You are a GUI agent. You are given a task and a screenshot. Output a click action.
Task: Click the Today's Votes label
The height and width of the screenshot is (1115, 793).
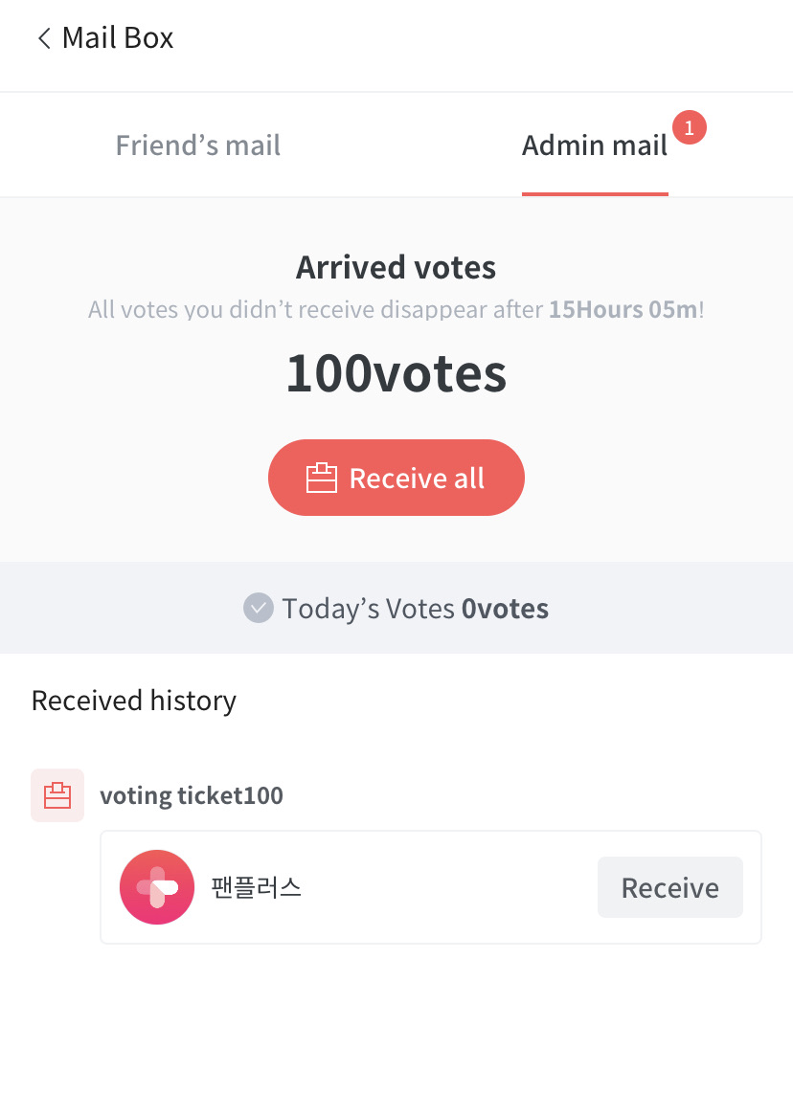[369, 609]
